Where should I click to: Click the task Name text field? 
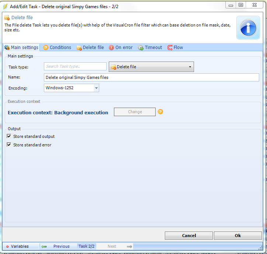pos(151,77)
